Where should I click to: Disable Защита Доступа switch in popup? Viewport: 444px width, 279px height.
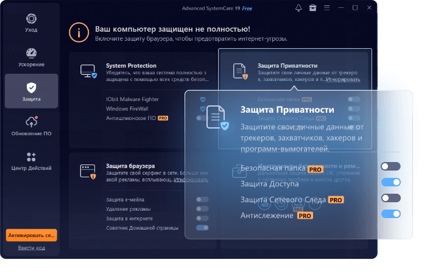point(391,182)
